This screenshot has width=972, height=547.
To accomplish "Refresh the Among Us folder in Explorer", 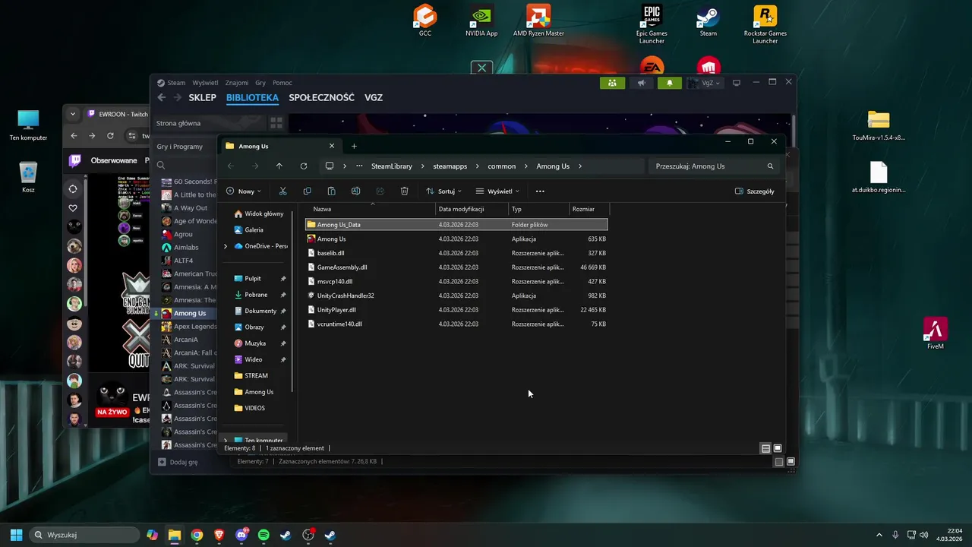I will coord(304,166).
